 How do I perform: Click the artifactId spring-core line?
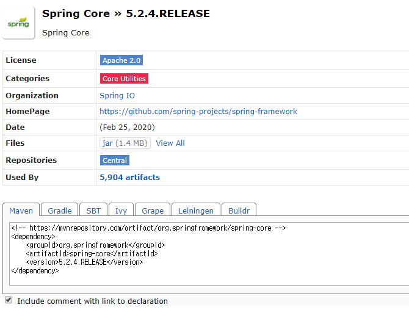click(x=92, y=253)
